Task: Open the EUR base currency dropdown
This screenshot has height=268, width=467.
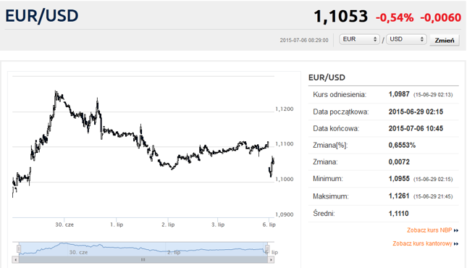Action: pyautogui.click(x=359, y=39)
